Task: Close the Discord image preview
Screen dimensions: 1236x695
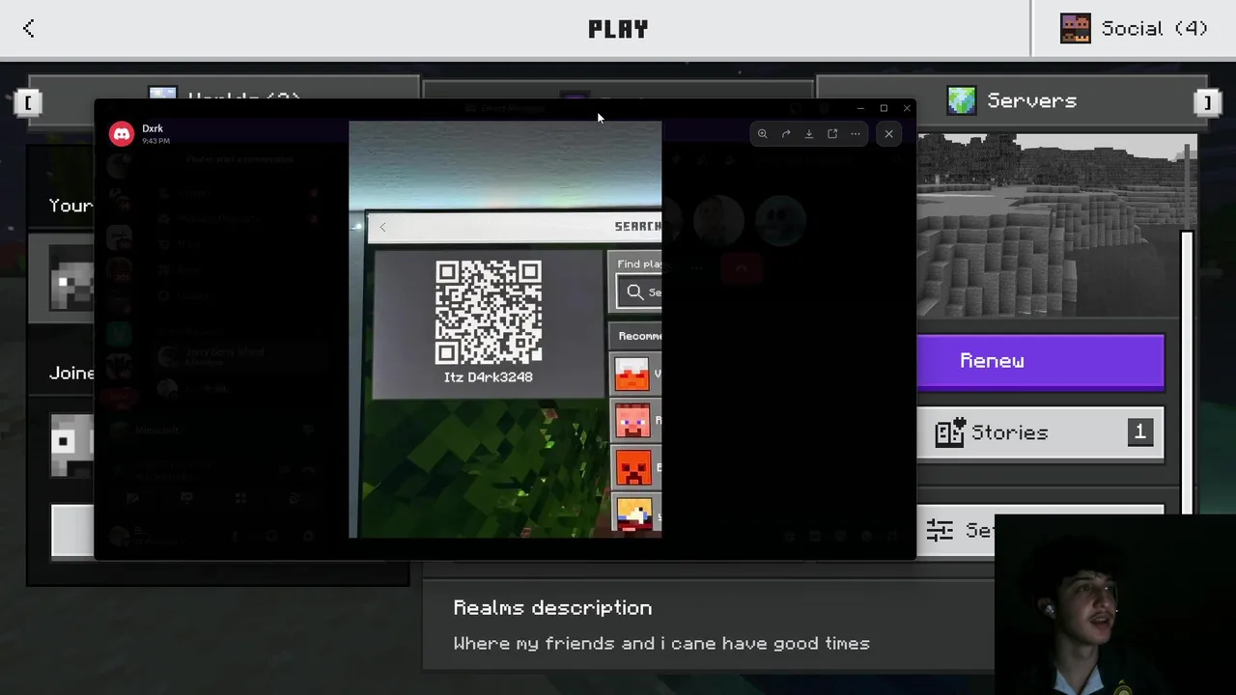Action: click(888, 134)
